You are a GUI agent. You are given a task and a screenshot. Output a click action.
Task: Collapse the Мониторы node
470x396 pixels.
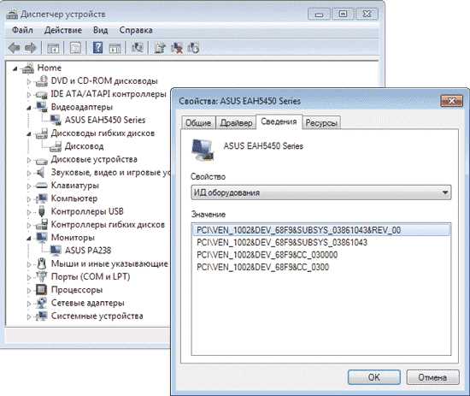click(29, 239)
